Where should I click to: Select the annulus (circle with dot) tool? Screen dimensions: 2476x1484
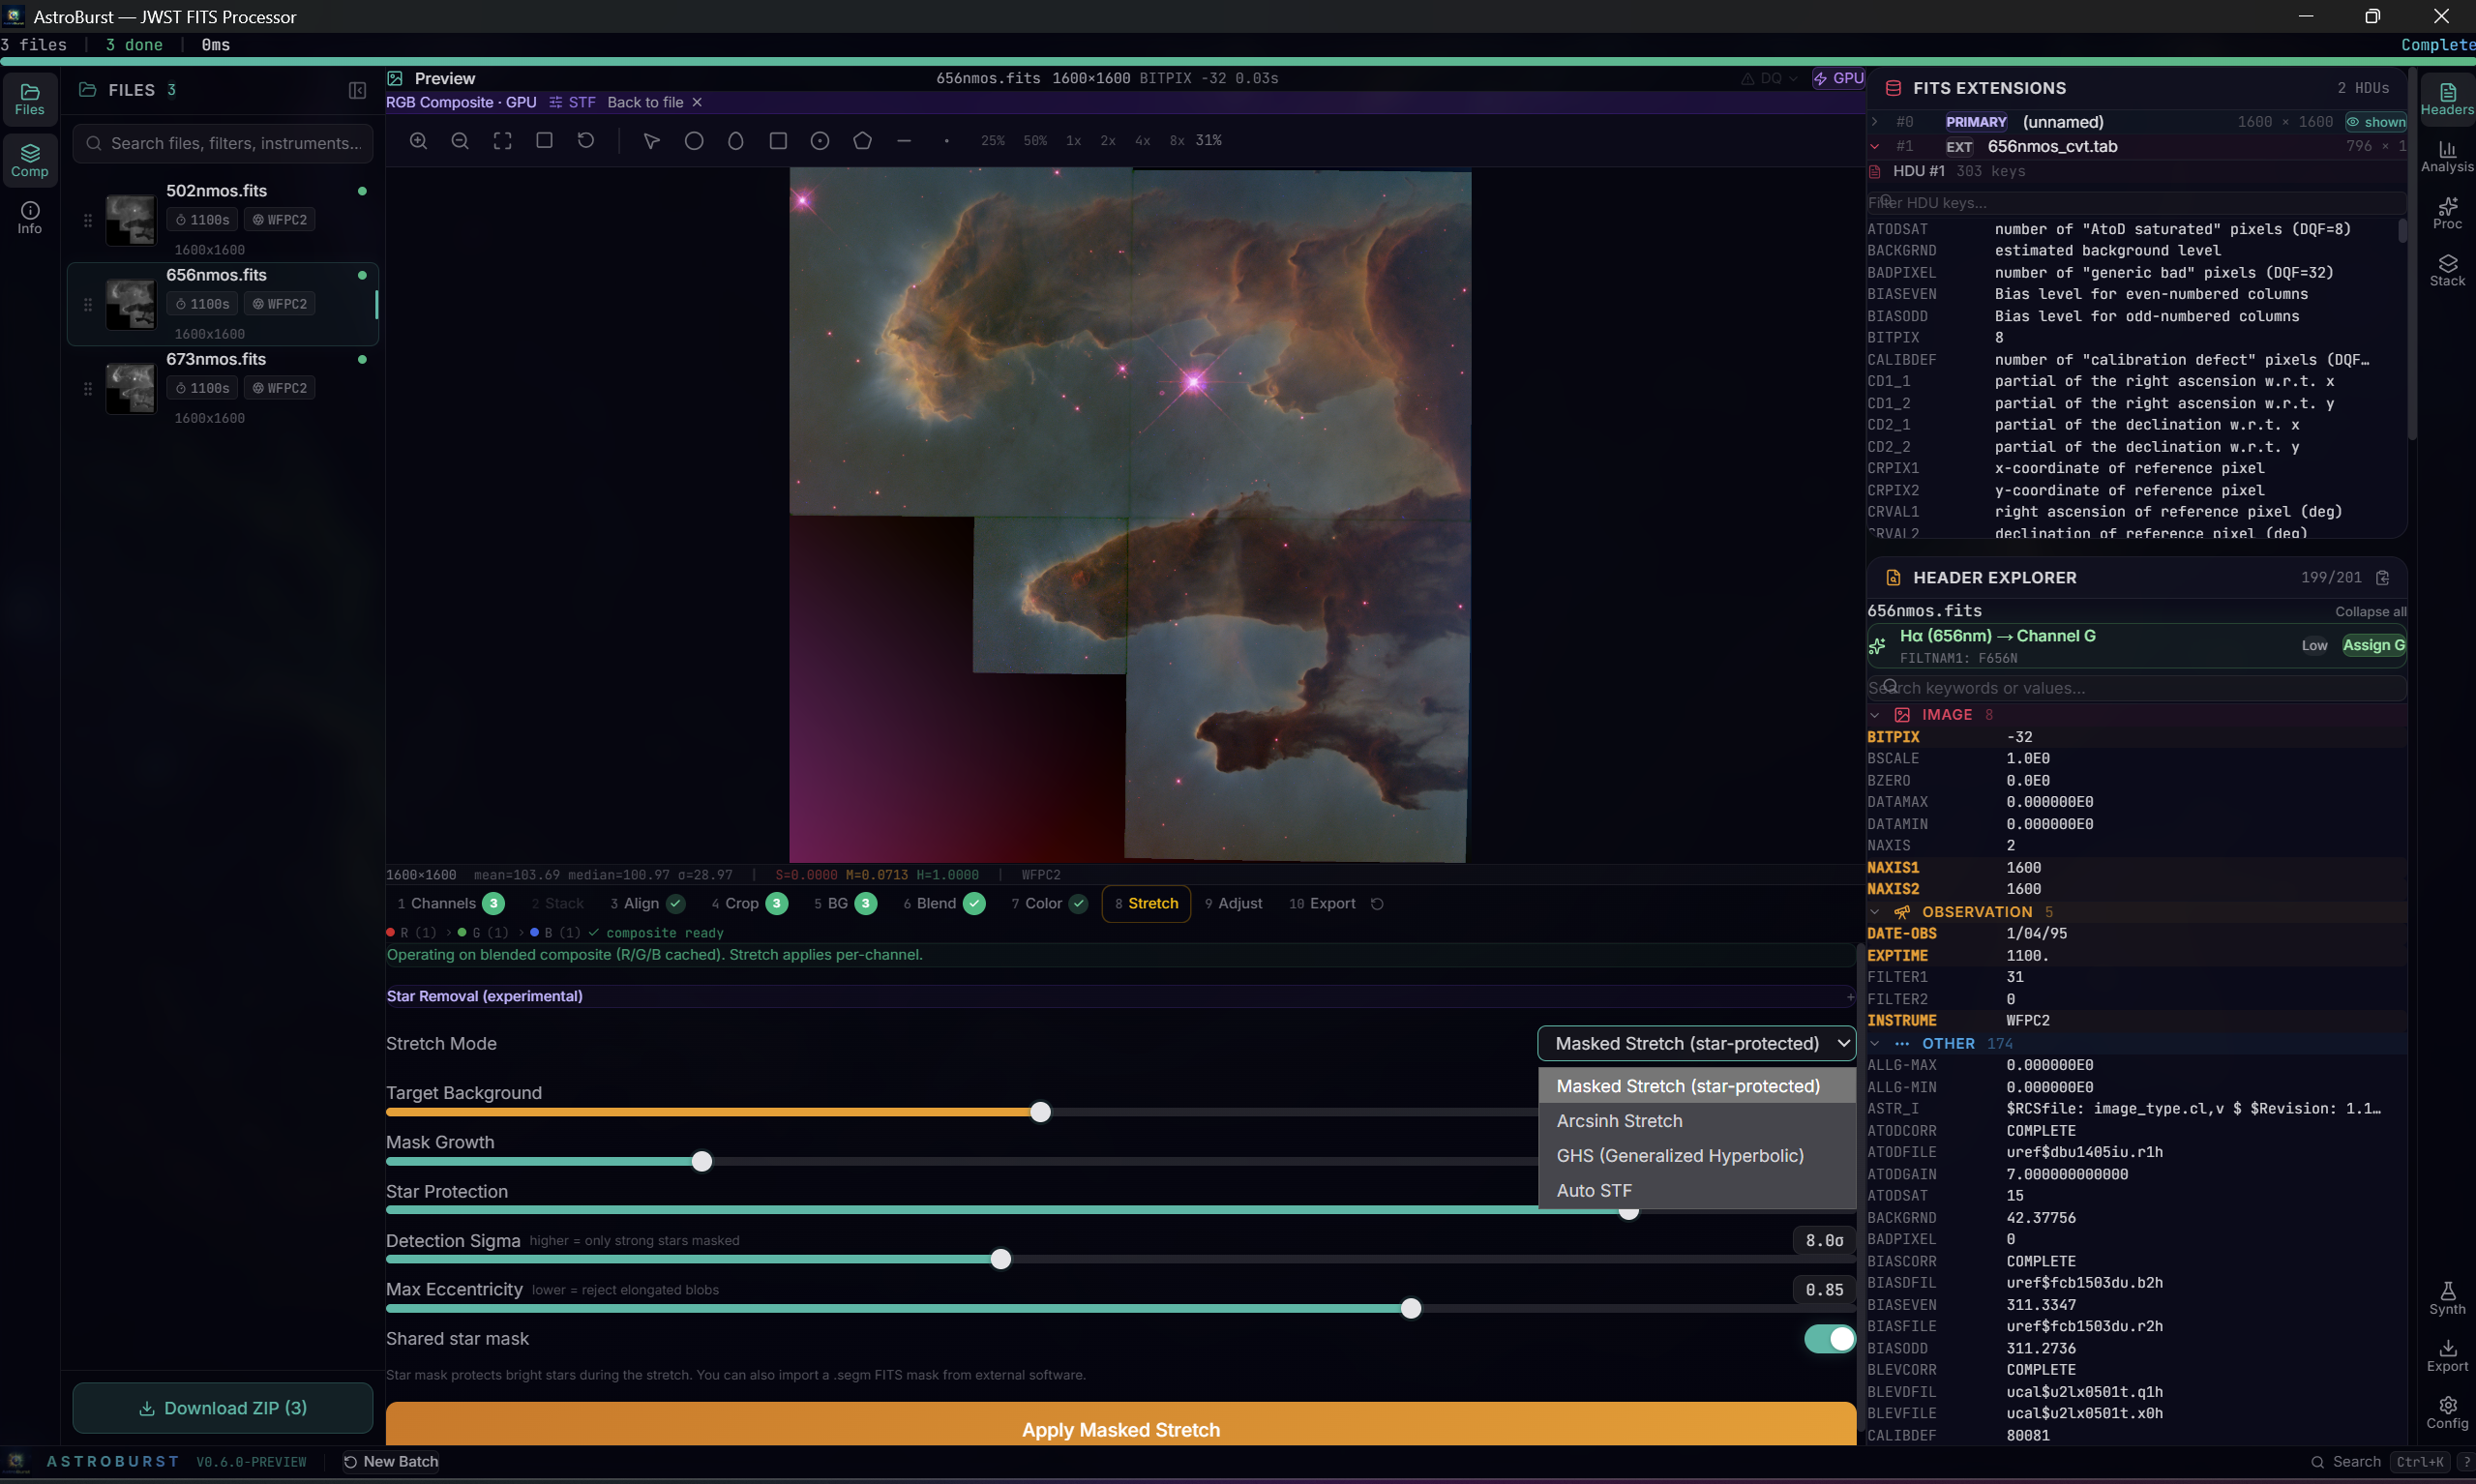(820, 141)
